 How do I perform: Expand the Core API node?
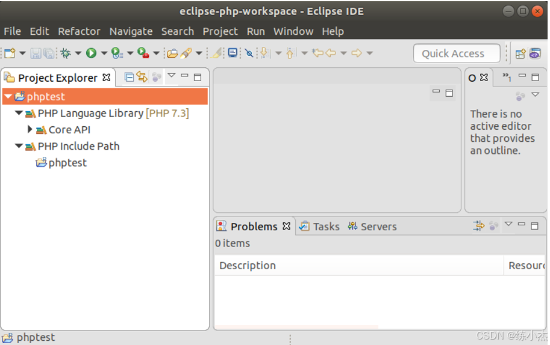(30, 129)
